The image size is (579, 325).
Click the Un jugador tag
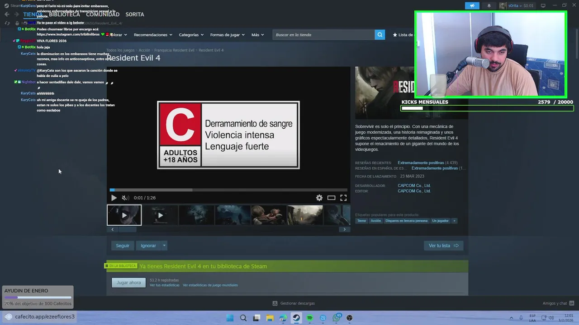click(x=440, y=221)
